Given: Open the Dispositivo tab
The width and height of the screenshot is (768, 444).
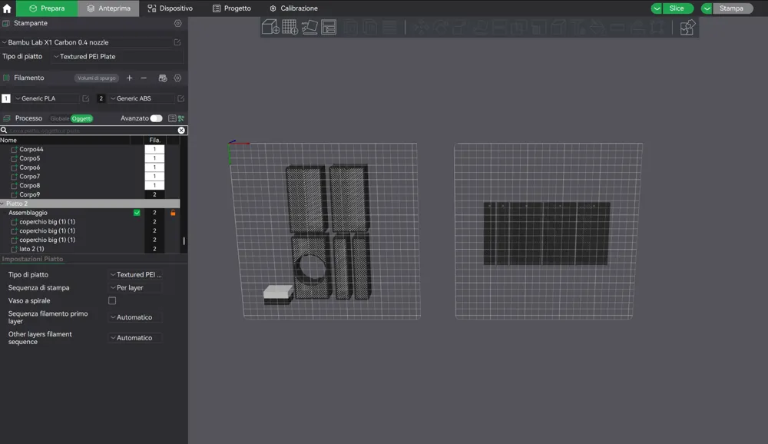Looking at the screenshot, I should pyautogui.click(x=170, y=8).
